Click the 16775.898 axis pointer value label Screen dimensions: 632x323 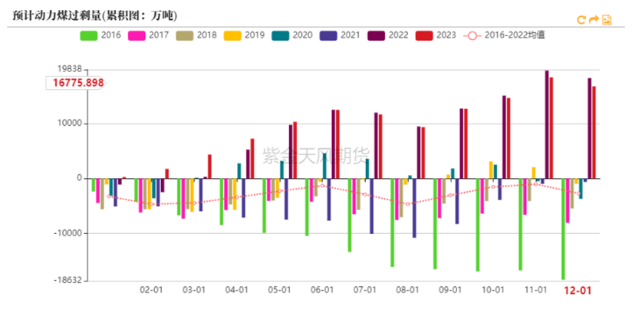tap(77, 83)
